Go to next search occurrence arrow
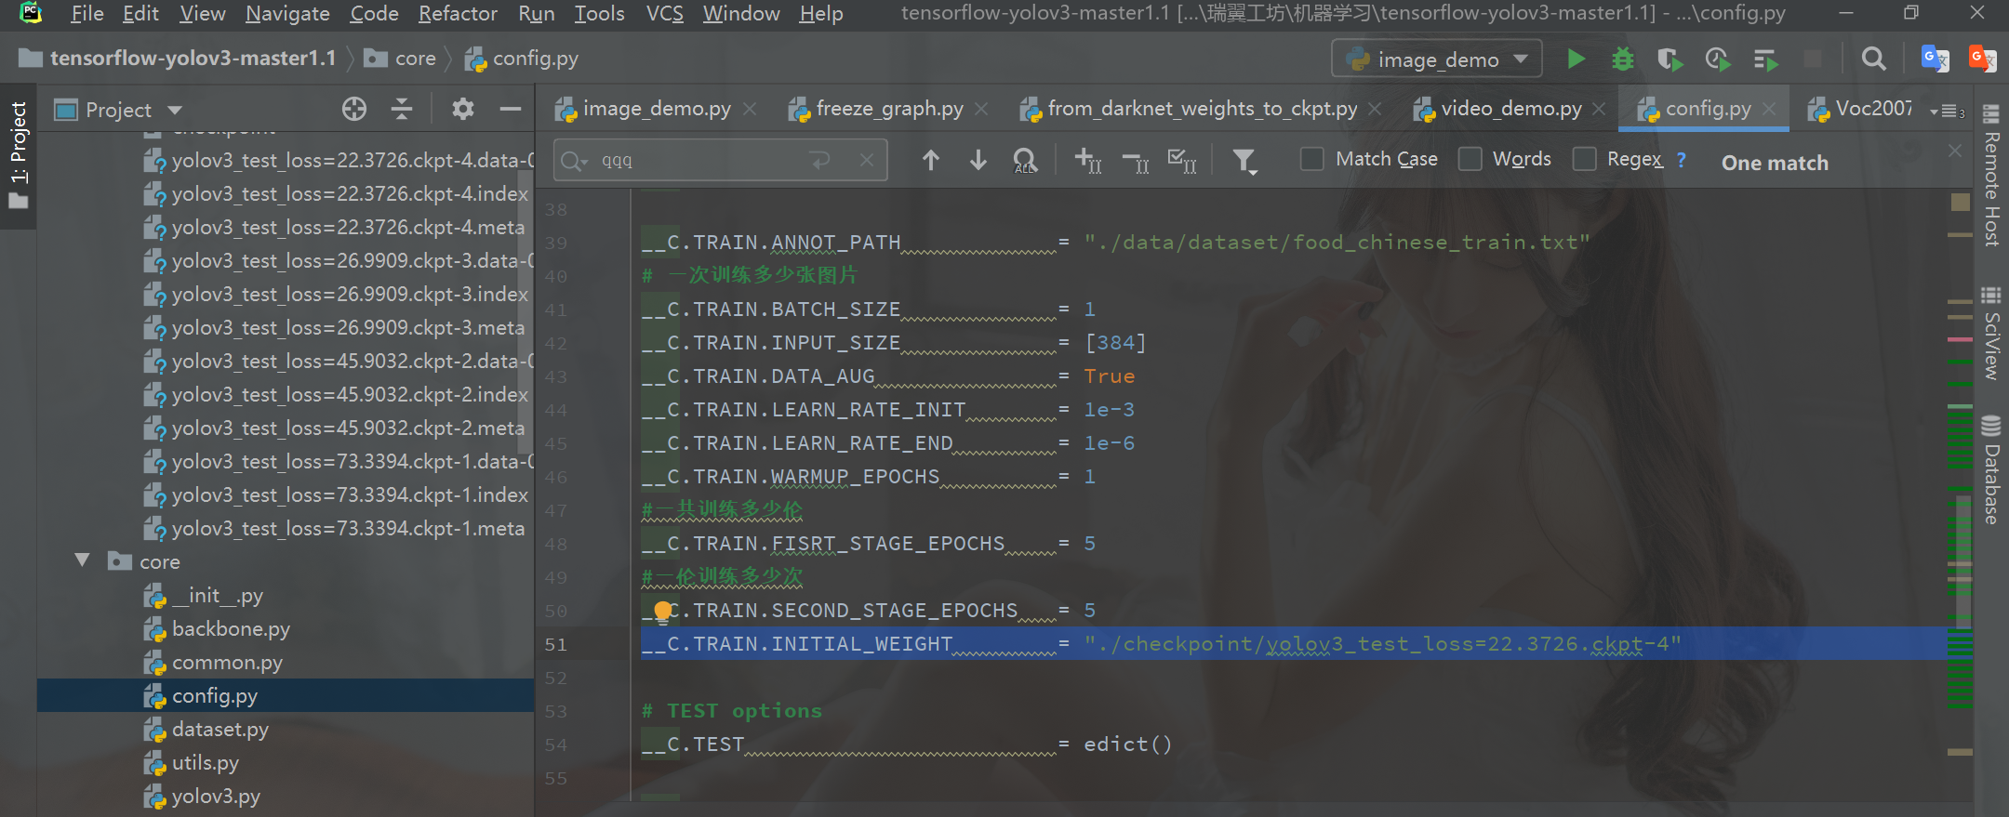This screenshot has width=2009, height=817. (978, 161)
